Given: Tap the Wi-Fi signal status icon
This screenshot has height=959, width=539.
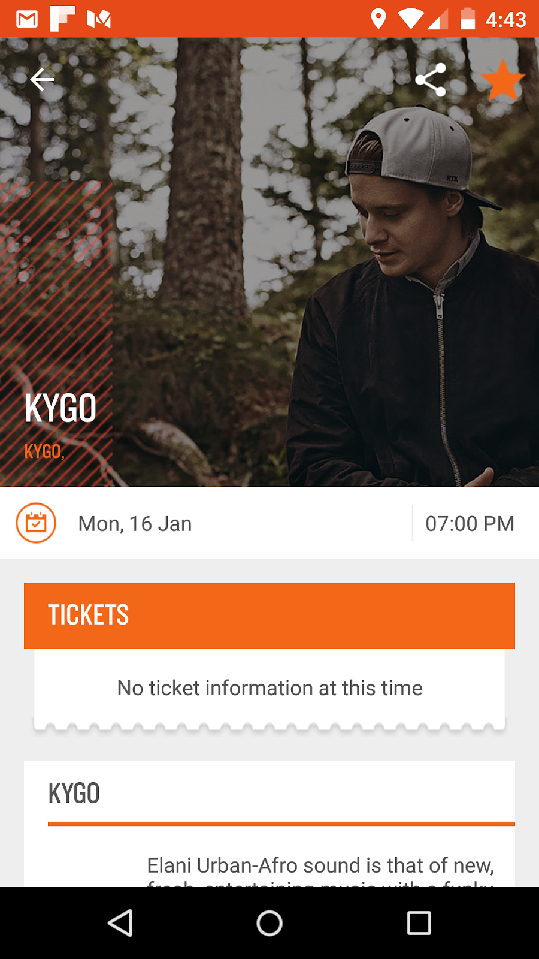Looking at the screenshot, I should click(410, 19).
